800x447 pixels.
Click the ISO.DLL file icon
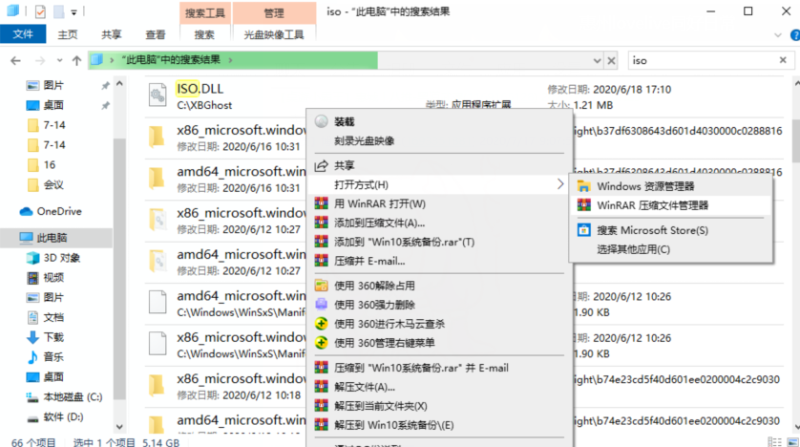pyautogui.click(x=158, y=96)
